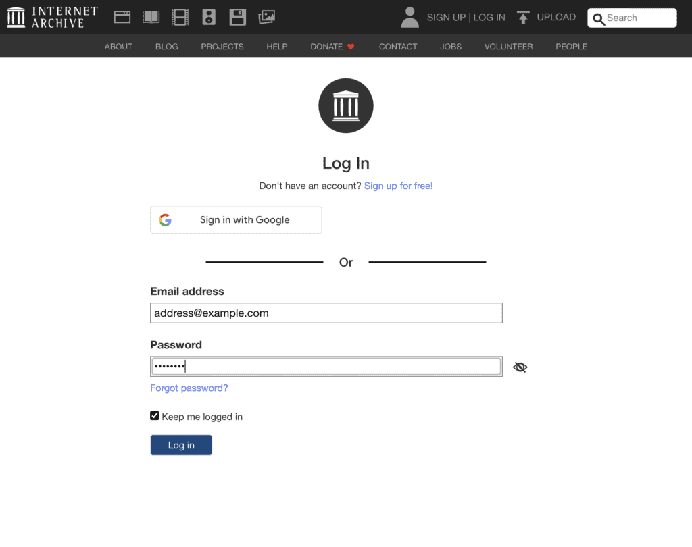
Task: Open the Projects menu item
Action: (x=222, y=47)
